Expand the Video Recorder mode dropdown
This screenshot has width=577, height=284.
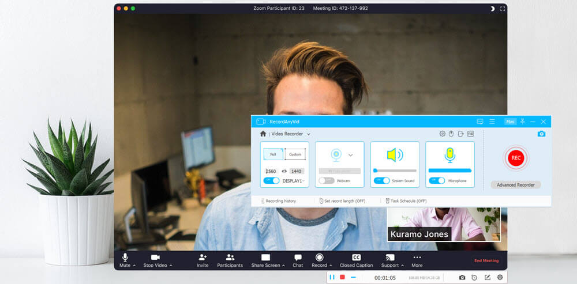pos(308,134)
